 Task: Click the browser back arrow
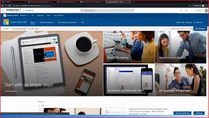tap(2, 6)
